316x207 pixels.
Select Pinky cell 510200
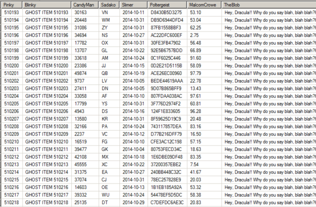pyautogui.click(x=12, y=65)
